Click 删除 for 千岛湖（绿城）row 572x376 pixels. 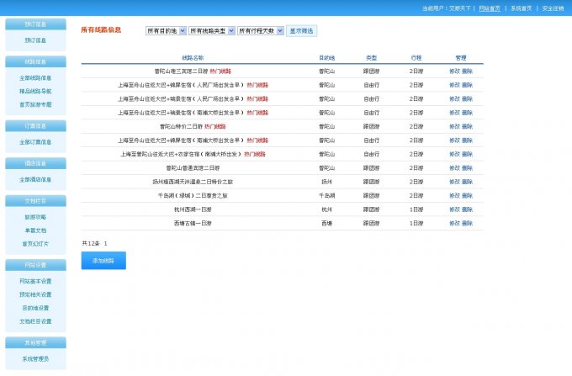click(467, 195)
